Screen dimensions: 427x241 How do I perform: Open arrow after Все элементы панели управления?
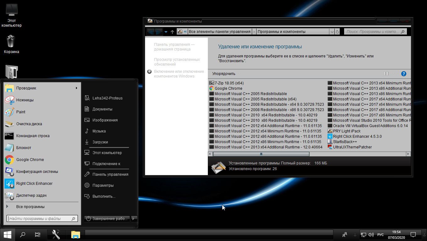254,32
